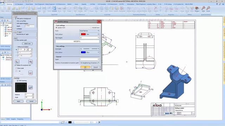Switch to the Drawing ribbon tab
Screen dimensions: 225x126
point(9,4)
